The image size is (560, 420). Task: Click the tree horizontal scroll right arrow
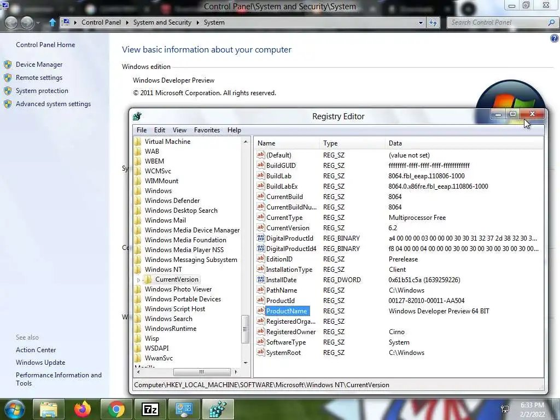(x=236, y=372)
